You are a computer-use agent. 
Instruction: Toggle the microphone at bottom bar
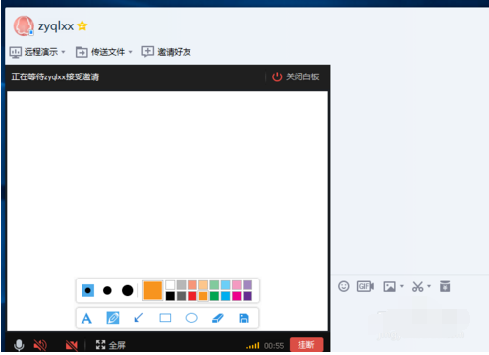click(19, 345)
